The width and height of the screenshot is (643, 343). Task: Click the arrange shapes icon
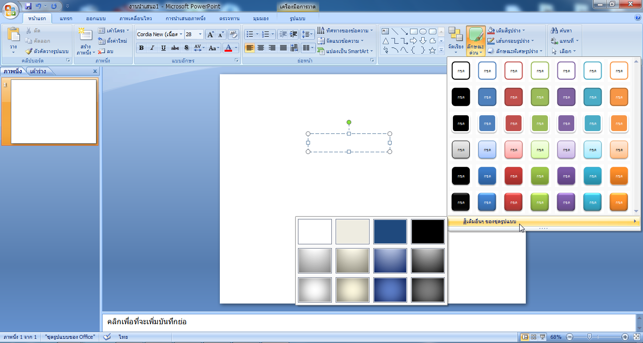(455, 34)
